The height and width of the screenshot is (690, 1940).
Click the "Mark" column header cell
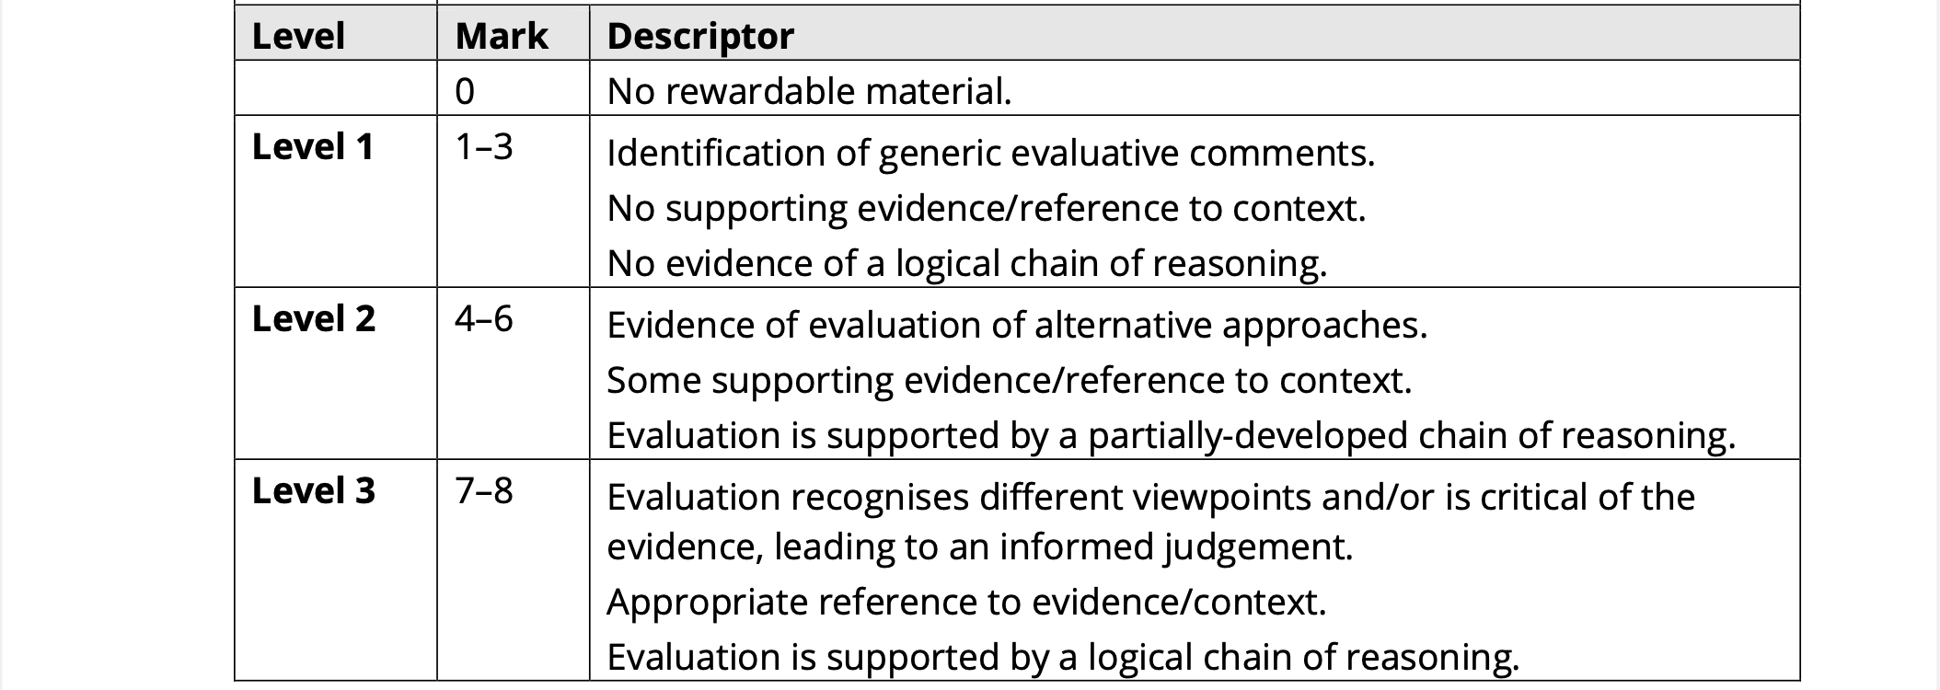pos(502,36)
